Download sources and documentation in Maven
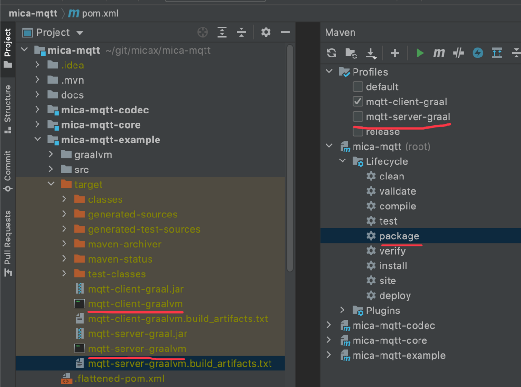 [x=371, y=53]
